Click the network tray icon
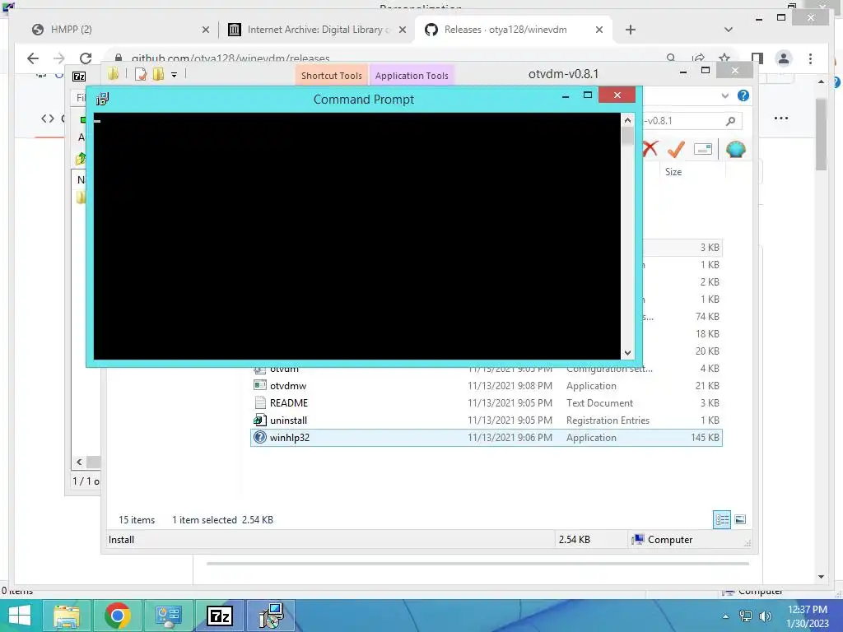Image resolution: width=843 pixels, height=632 pixels. pyautogui.click(x=746, y=616)
